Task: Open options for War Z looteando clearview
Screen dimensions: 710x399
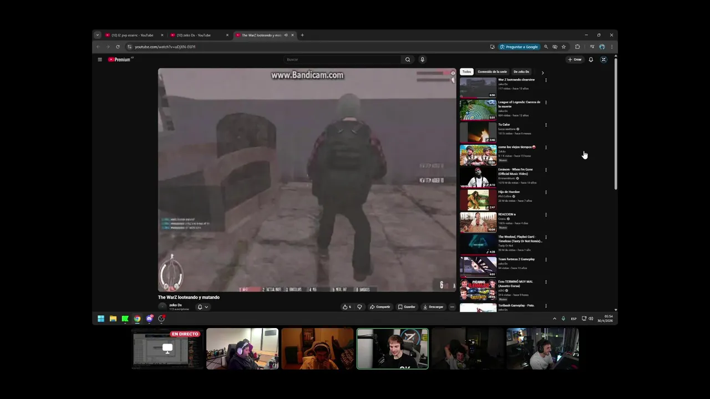Action: (x=546, y=80)
